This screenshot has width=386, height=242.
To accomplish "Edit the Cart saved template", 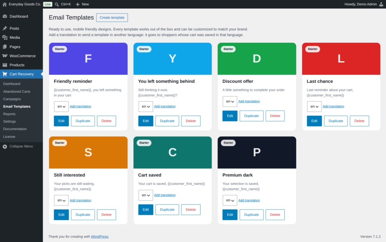I will (x=146, y=210).
